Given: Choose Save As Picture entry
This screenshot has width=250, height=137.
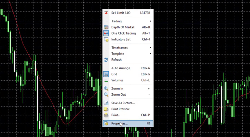Looking at the screenshot, I should click(x=128, y=103).
